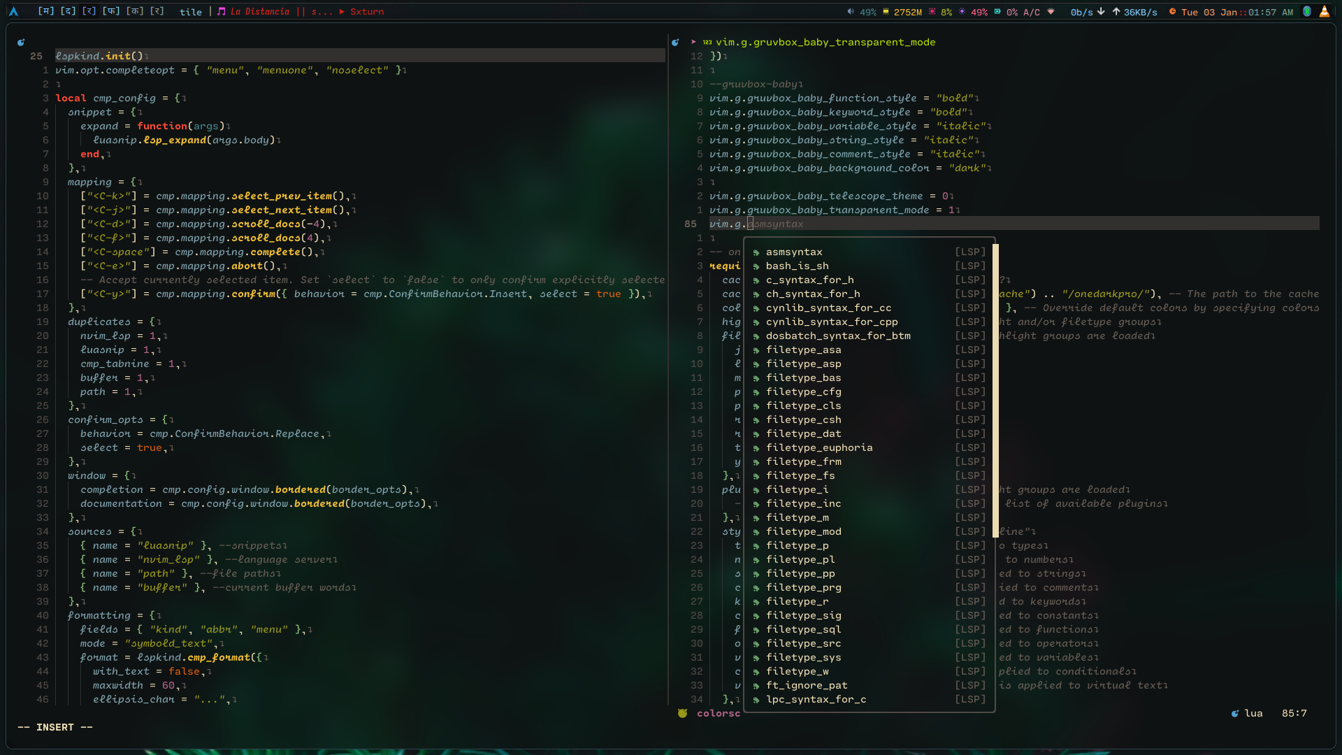This screenshot has height=755, width=1342.
Task: Click the wifi status icon
Action: 1051,12
